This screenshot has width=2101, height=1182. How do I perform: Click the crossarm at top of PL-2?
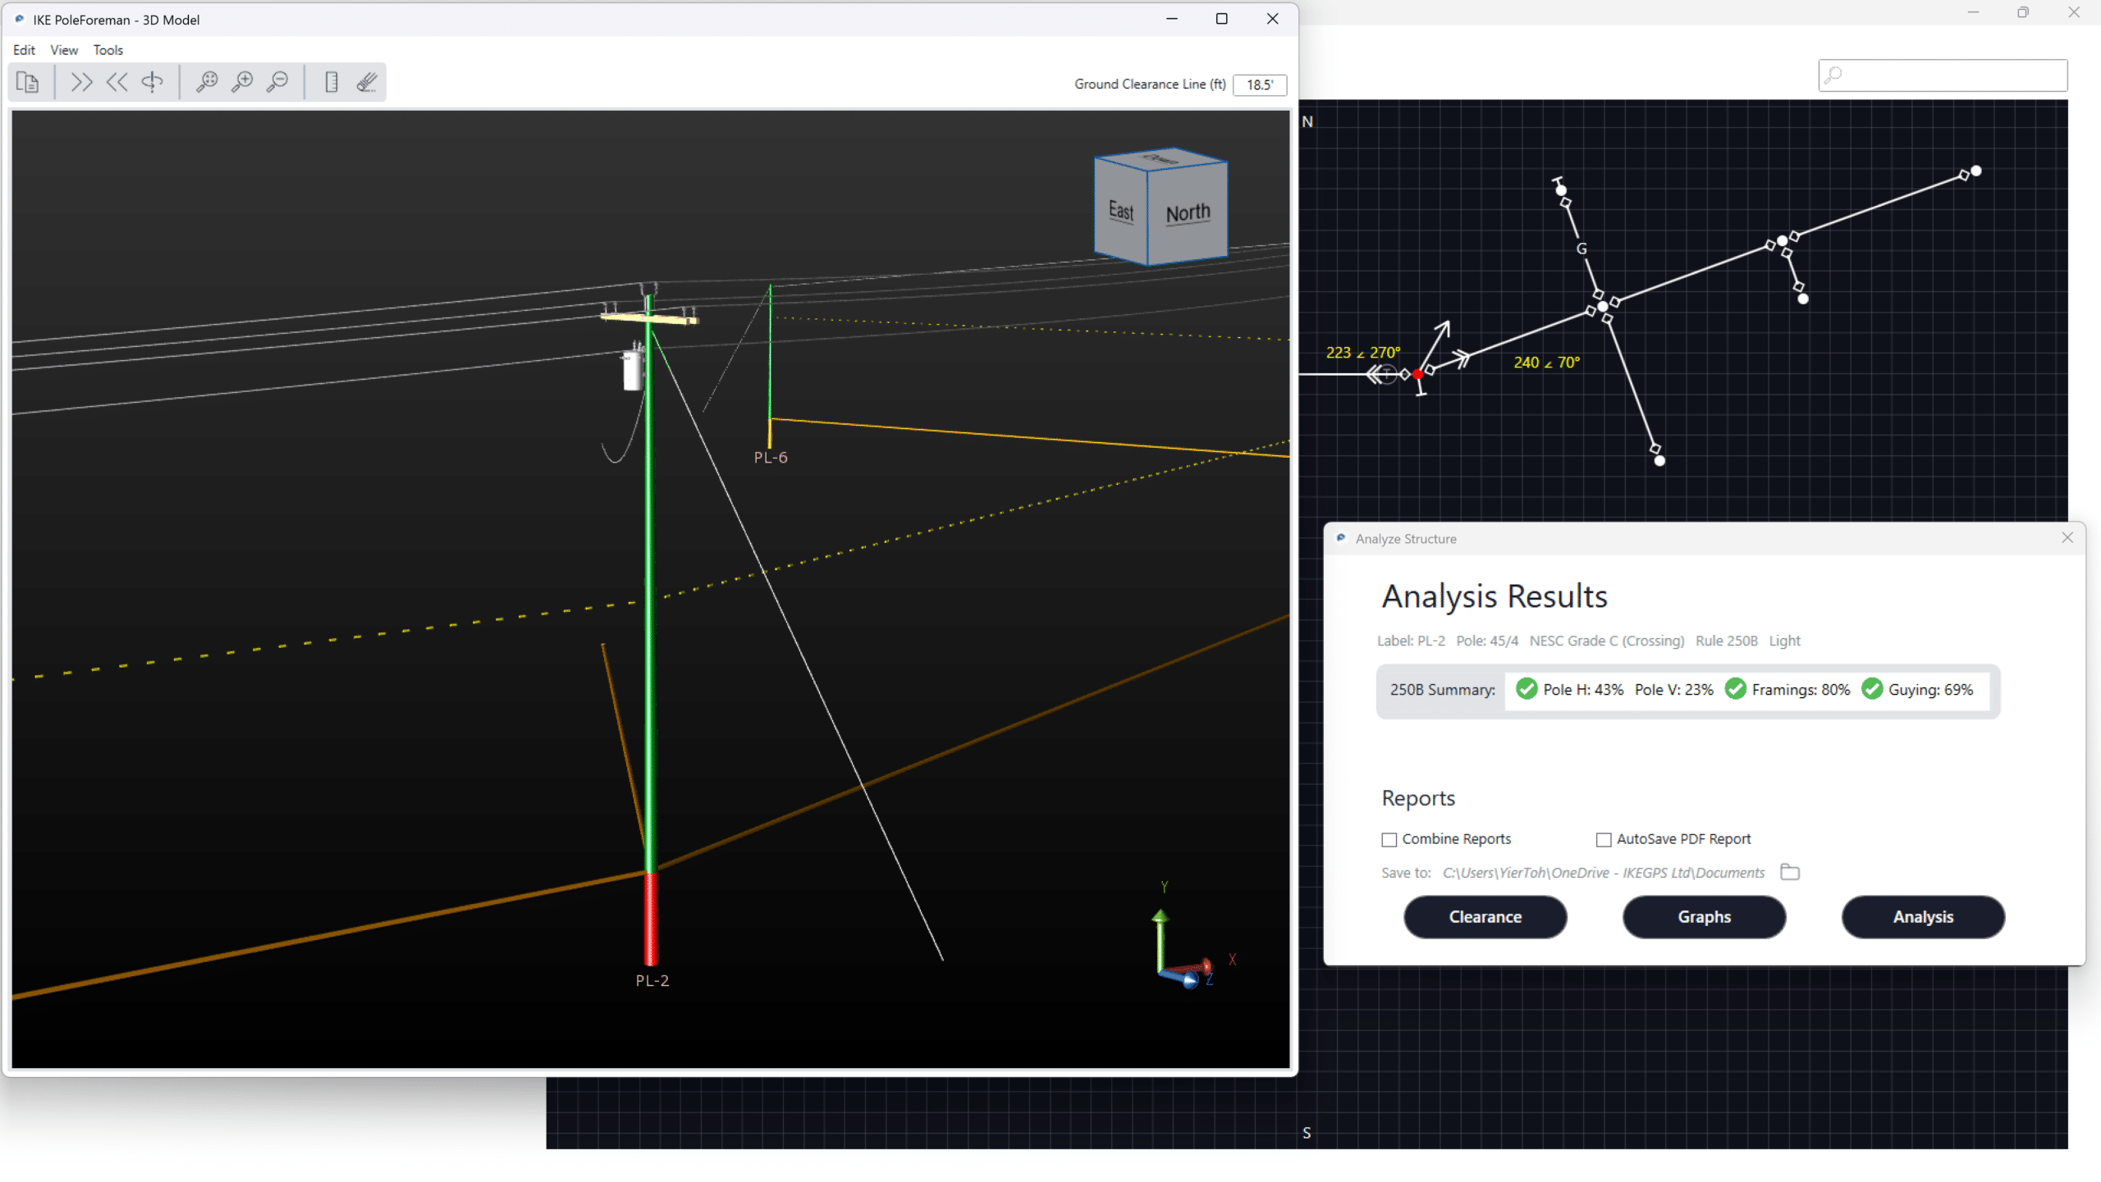pyautogui.click(x=650, y=317)
